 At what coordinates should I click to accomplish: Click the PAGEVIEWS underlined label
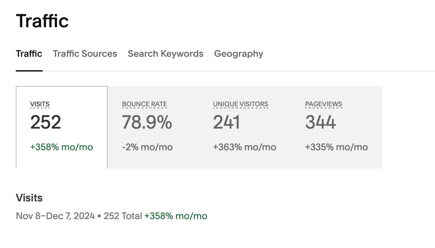tap(324, 104)
